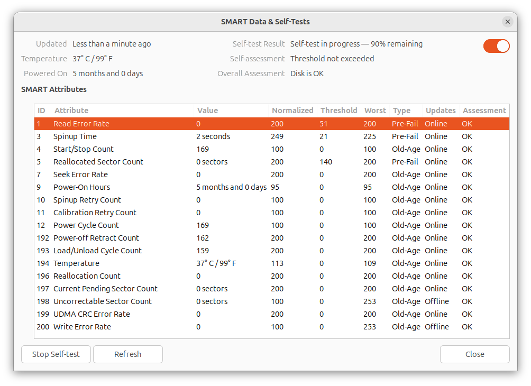531x386 pixels.
Task: Click the Close button at bottom
Action: click(474, 354)
